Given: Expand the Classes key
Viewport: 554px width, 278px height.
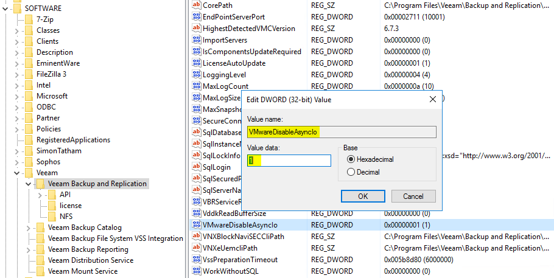Looking at the screenshot, I should 16,31.
